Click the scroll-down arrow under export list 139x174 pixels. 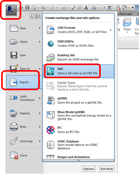click(x=78, y=160)
